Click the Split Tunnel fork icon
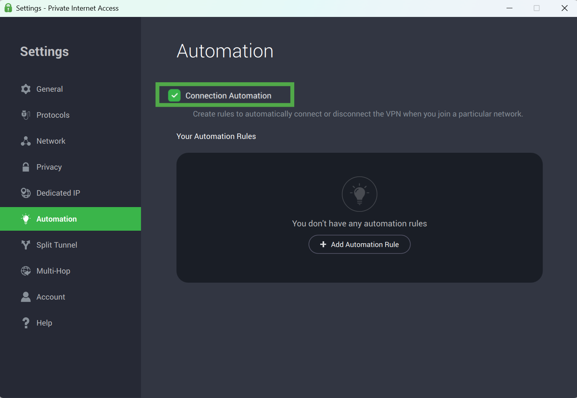The width and height of the screenshot is (577, 398). point(26,245)
